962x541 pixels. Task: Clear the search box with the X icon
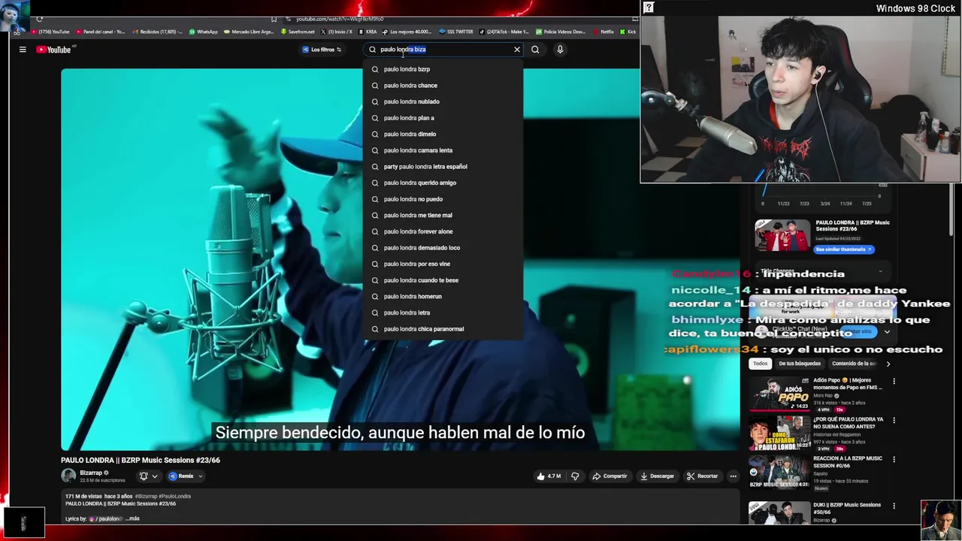(517, 50)
